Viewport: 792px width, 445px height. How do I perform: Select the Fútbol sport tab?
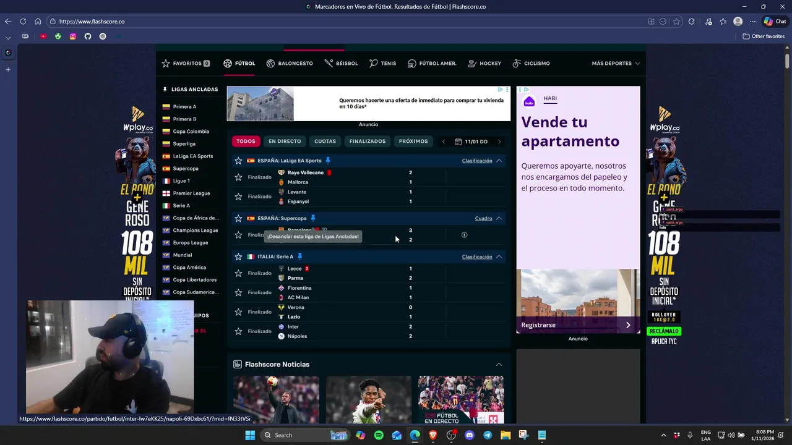pos(239,63)
